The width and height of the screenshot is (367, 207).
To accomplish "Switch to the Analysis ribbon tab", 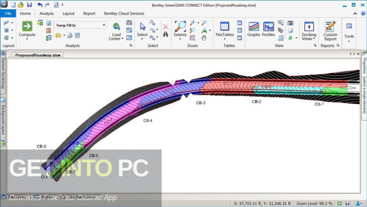I will (x=46, y=13).
